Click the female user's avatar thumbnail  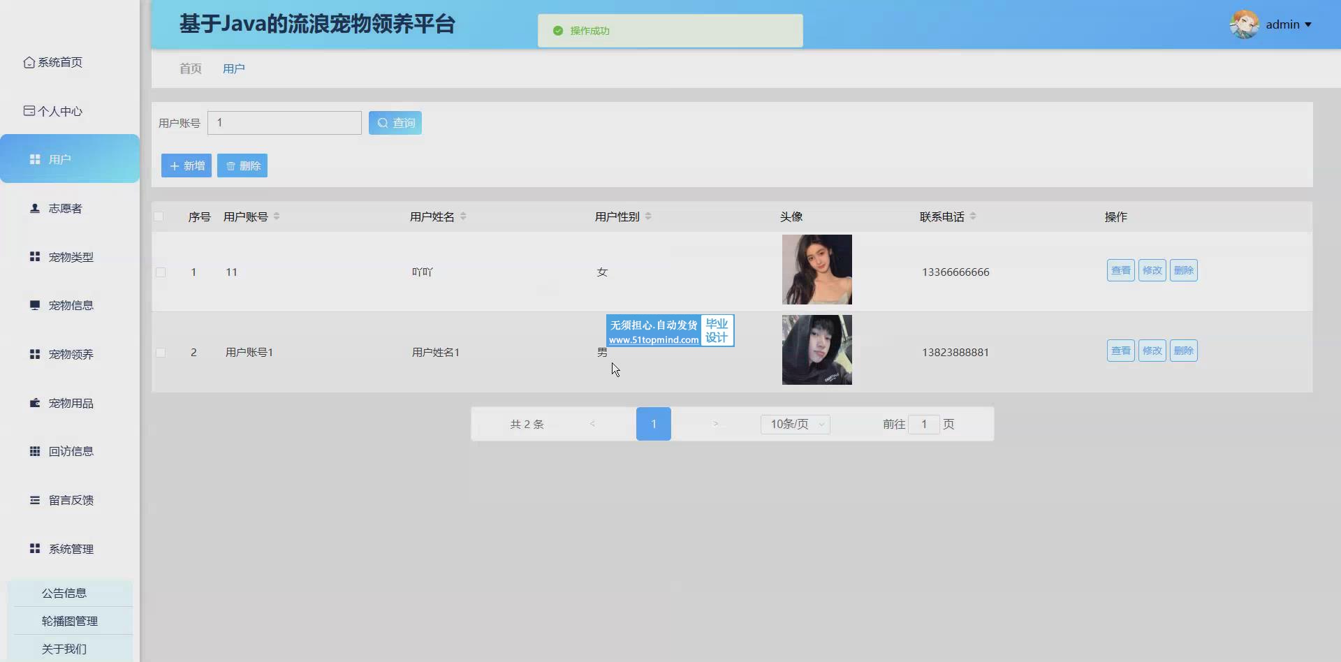(x=816, y=270)
